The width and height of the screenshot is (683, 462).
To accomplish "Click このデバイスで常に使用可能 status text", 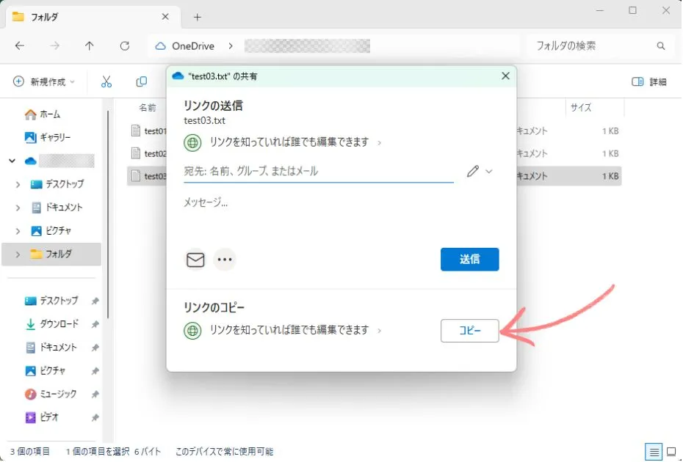I will (224, 452).
